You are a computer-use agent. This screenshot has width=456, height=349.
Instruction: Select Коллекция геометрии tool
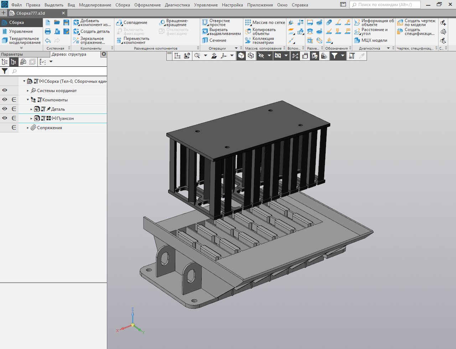(259, 41)
